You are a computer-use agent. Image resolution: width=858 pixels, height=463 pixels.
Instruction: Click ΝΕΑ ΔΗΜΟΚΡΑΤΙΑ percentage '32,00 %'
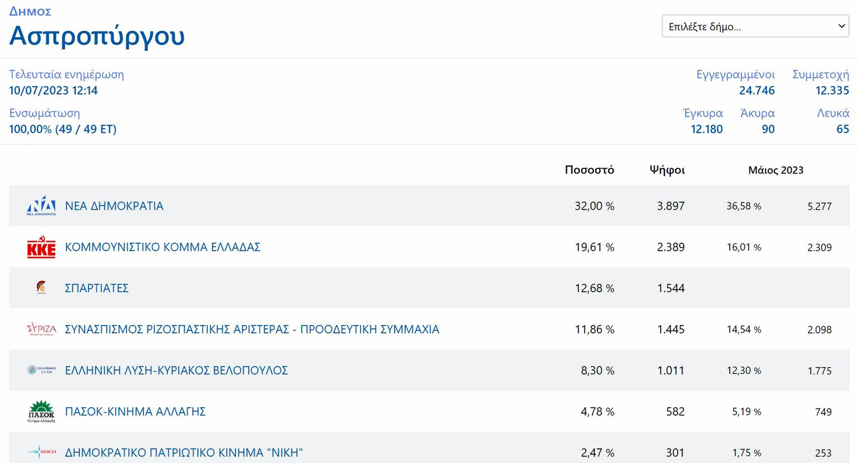coord(594,206)
